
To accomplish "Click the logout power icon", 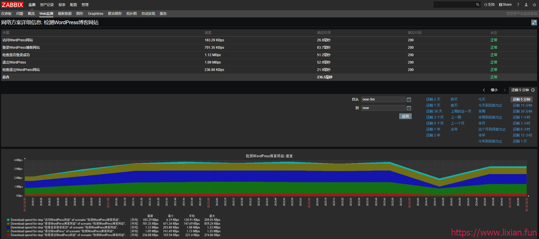I will click(x=534, y=5).
